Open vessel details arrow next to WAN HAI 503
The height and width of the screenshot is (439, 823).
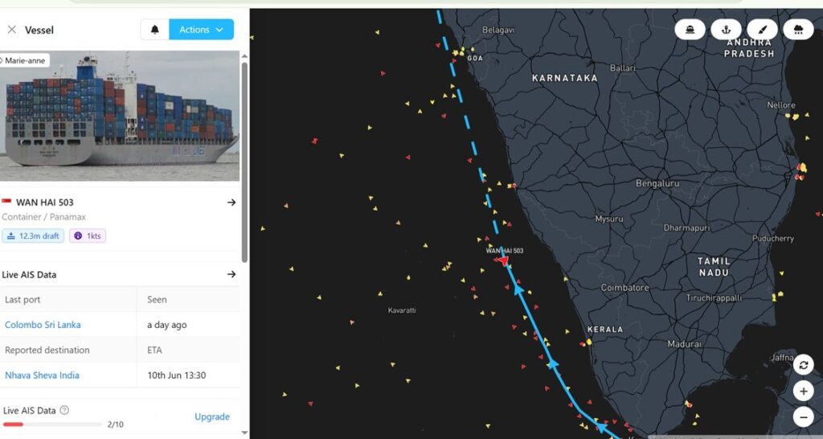[231, 203]
